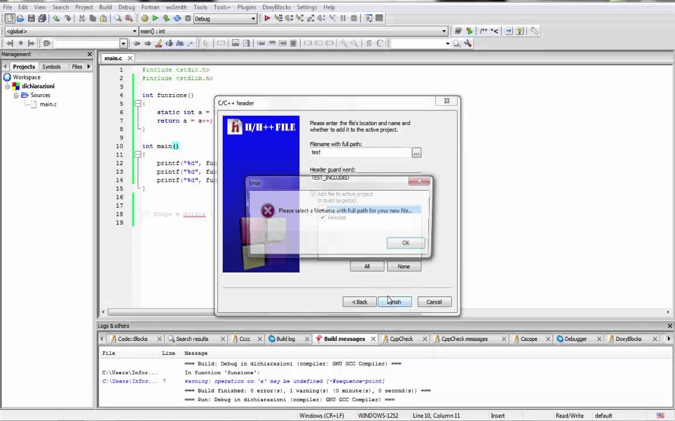Click the Redo arrow icon

(67, 19)
